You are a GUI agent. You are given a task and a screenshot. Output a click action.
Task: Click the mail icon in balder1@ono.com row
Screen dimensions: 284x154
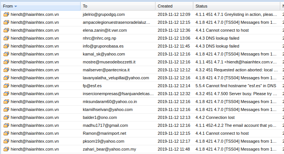[6, 117]
